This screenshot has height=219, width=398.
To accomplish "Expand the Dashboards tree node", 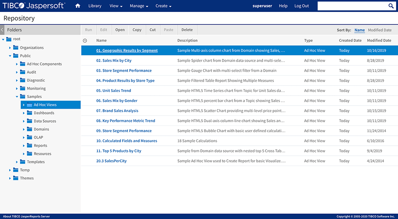I will tap(23, 113).
